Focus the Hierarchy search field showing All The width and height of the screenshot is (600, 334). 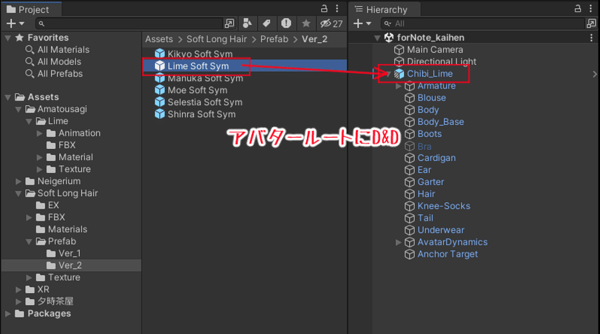coord(483,23)
